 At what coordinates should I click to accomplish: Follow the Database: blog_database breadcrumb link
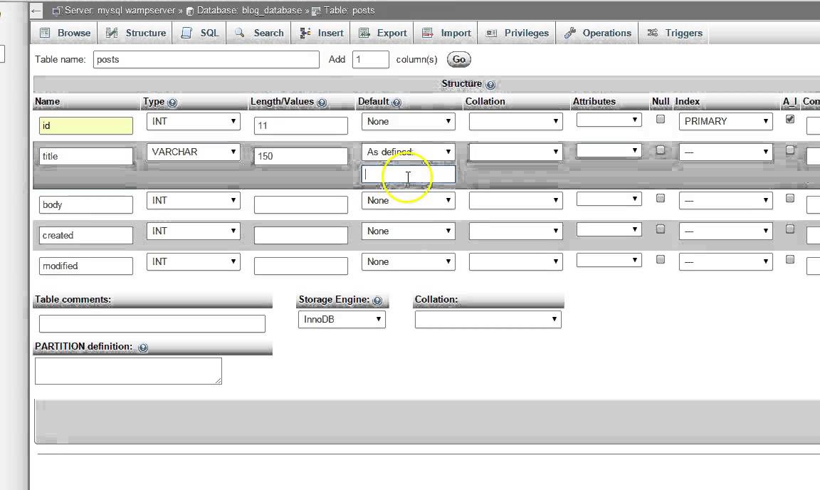[x=249, y=11]
